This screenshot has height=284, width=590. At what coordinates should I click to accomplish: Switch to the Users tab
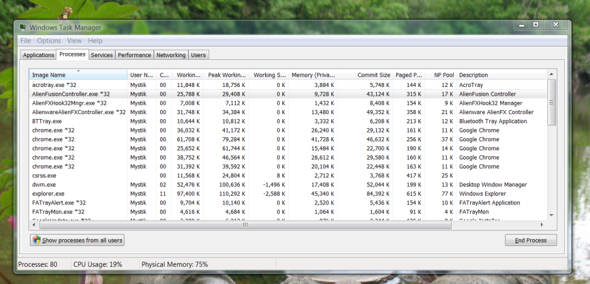pos(198,55)
